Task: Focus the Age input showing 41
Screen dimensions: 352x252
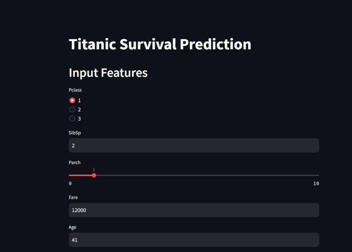Action: click(x=194, y=240)
